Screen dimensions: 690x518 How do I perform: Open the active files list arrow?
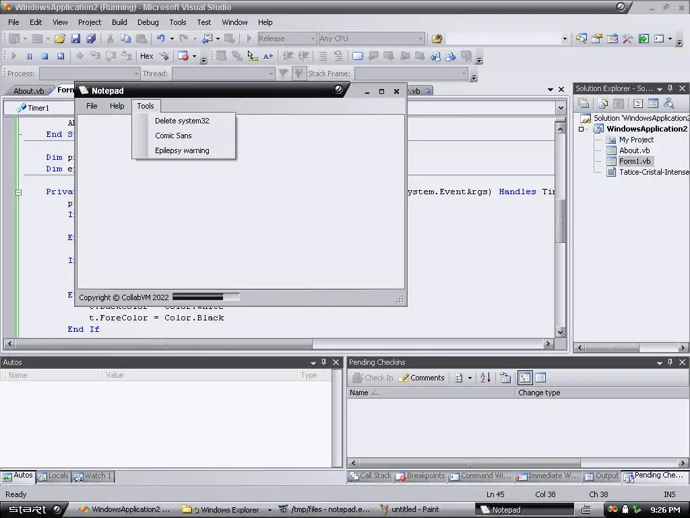(550, 90)
